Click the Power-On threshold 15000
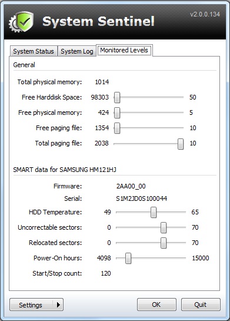Screen dimensions: 230x321 [201, 258]
